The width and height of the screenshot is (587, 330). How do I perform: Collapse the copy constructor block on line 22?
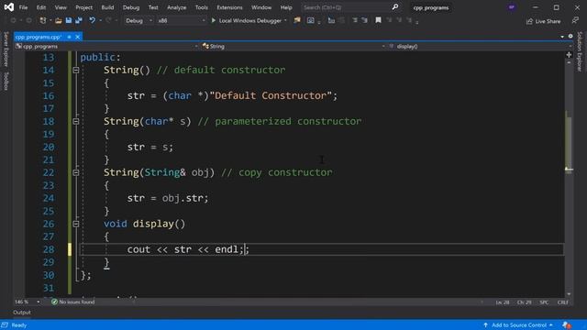pos(75,172)
